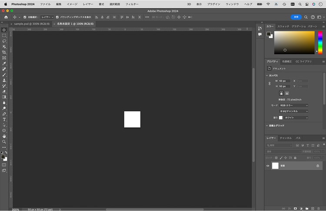
Task: Select the Spot Healing Brush tool
Action: (4, 69)
